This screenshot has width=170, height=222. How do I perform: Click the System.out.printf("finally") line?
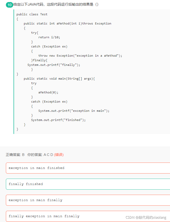54,65
